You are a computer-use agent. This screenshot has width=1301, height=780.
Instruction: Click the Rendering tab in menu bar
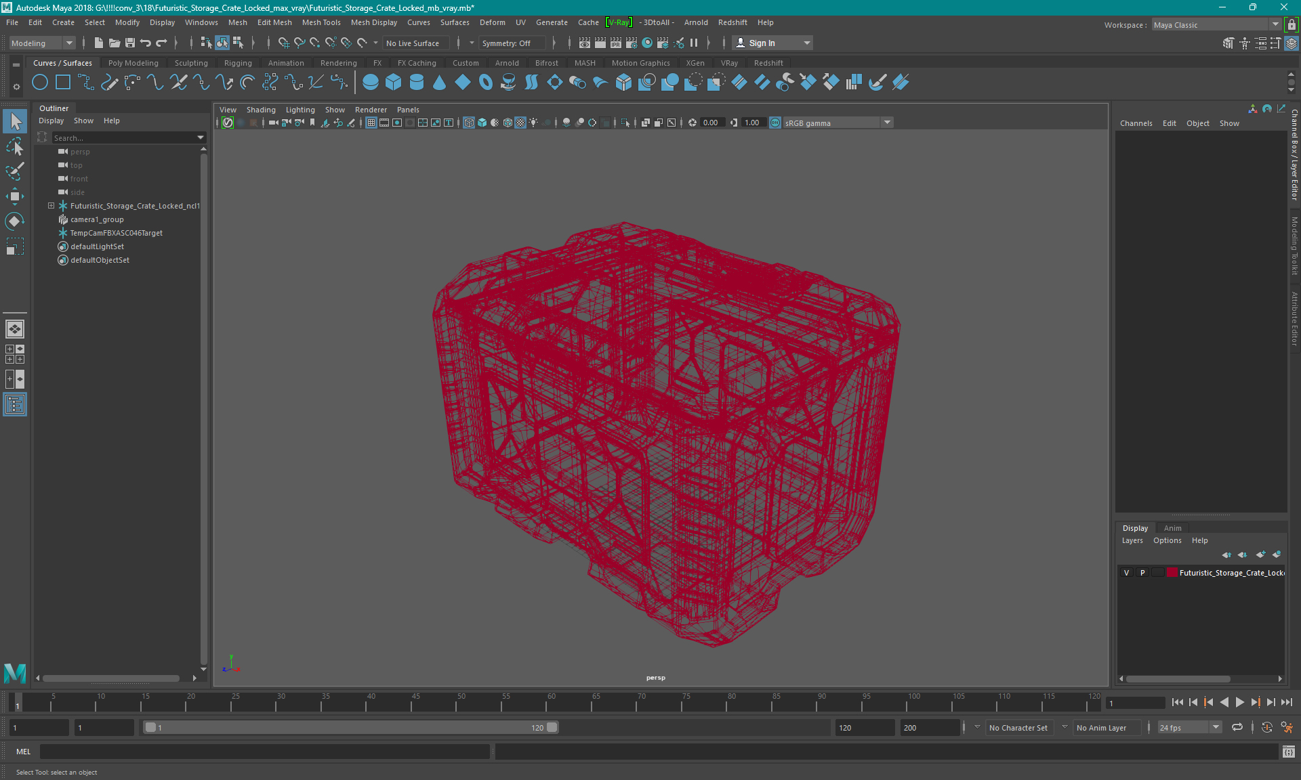(x=337, y=62)
